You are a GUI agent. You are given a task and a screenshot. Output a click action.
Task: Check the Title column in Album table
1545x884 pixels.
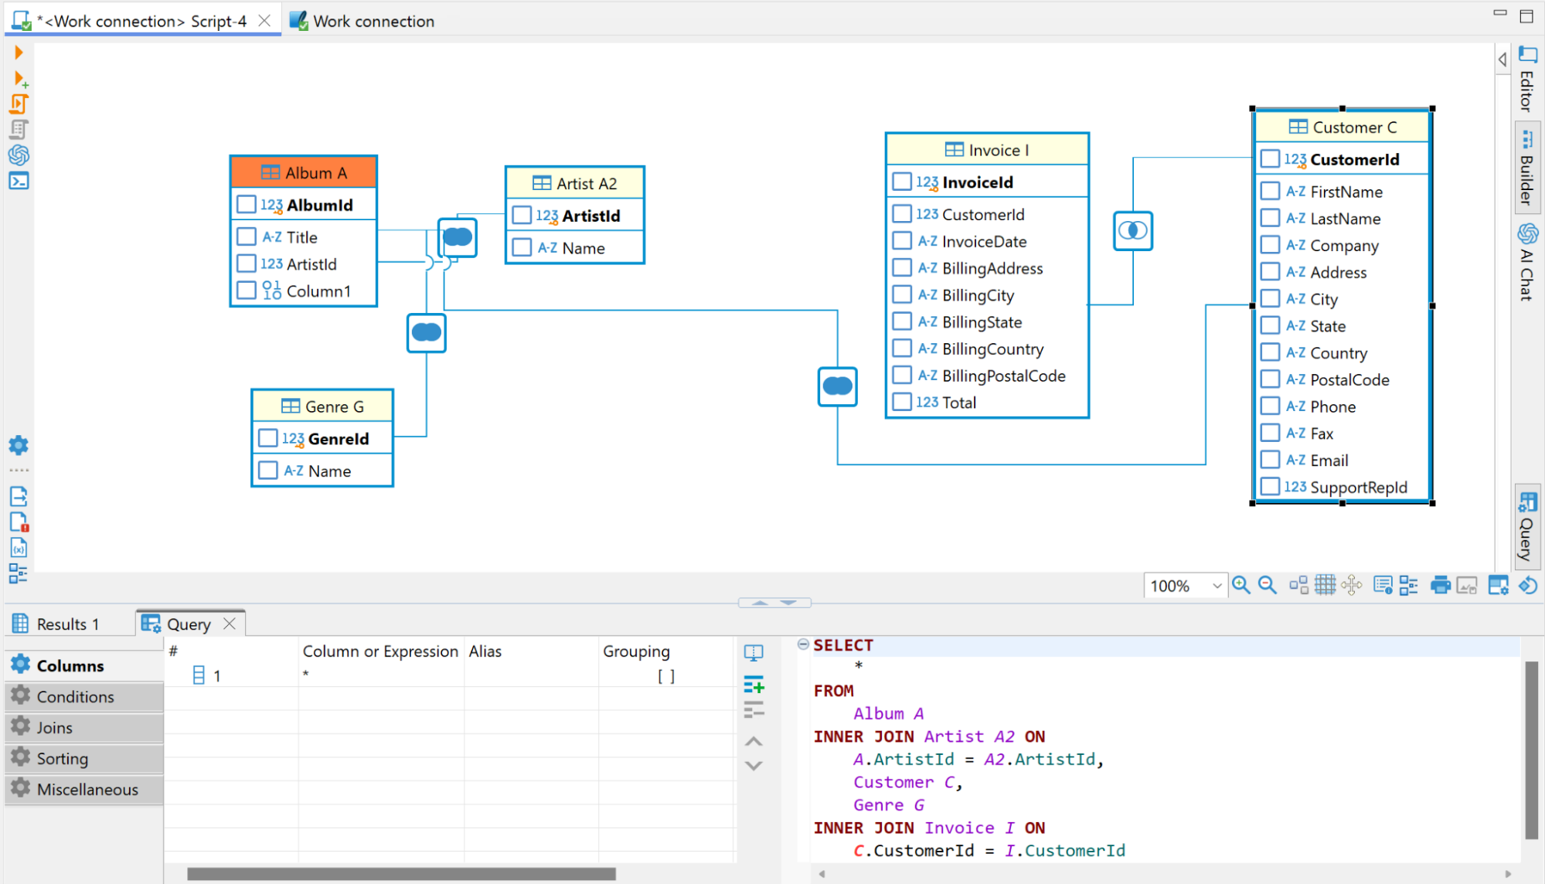(247, 237)
